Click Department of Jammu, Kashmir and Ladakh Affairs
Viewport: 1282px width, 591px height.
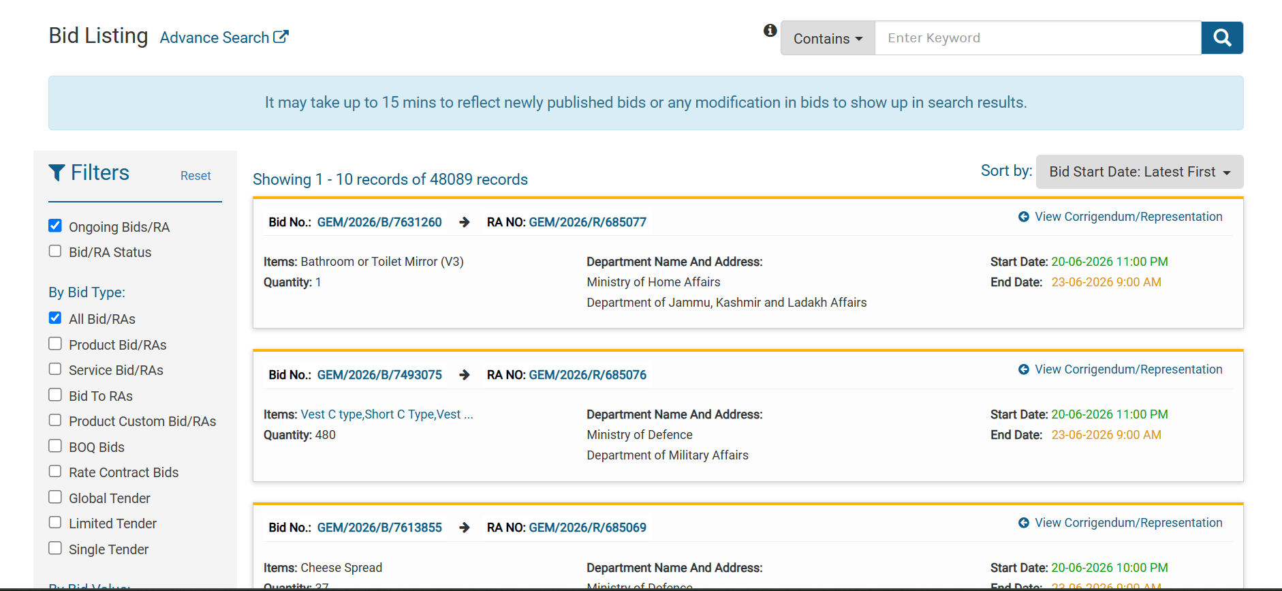[x=727, y=303]
